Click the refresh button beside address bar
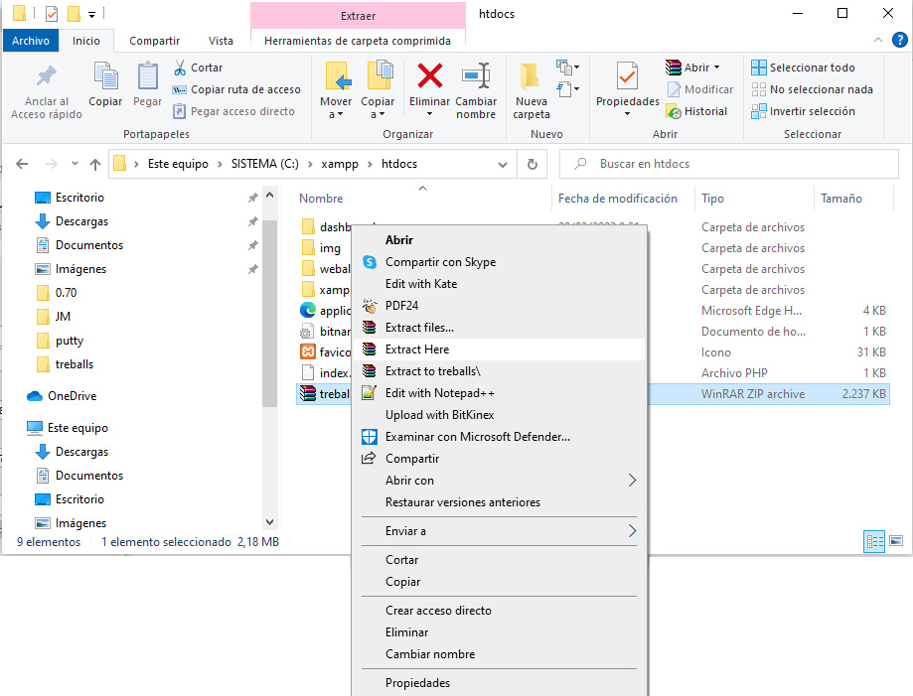Image resolution: width=913 pixels, height=696 pixels. click(533, 164)
